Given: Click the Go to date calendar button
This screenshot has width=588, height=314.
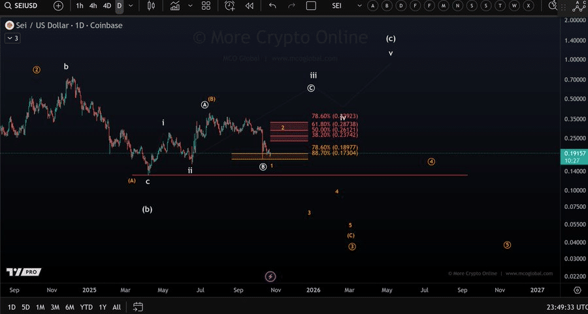Looking at the screenshot, I should tap(138, 307).
